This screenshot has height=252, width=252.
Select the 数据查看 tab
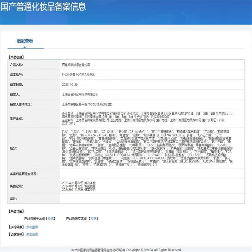(25, 41)
